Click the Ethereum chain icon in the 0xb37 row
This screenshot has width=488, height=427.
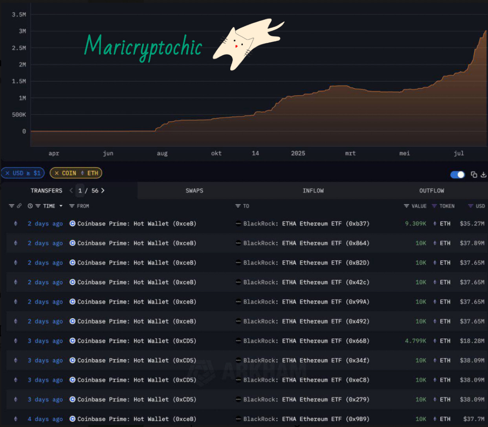(16, 224)
